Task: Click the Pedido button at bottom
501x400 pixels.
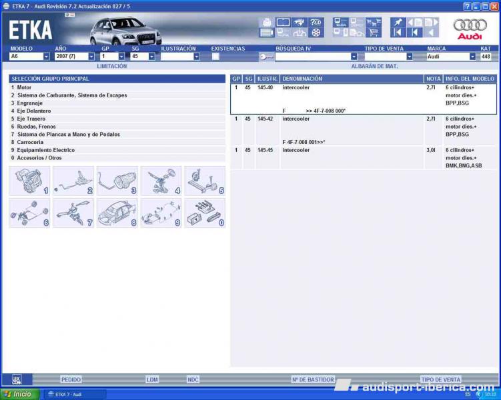Action: tap(71, 379)
